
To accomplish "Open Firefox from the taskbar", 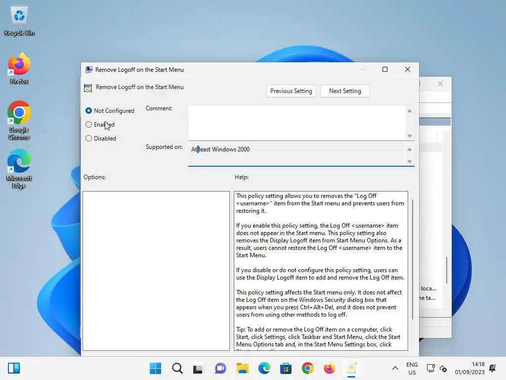I will [329, 368].
